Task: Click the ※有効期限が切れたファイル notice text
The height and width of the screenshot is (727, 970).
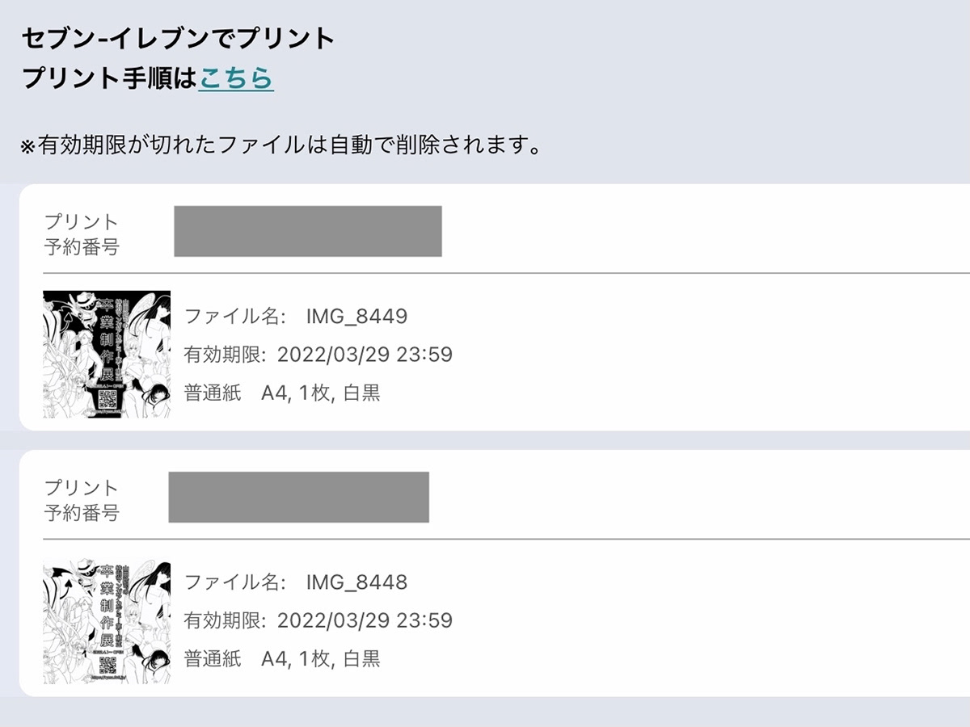Action: pyautogui.click(x=280, y=146)
